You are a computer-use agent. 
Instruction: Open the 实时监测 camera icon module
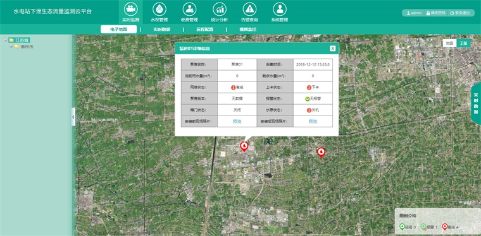pyautogui.click(x=130, y=9)
